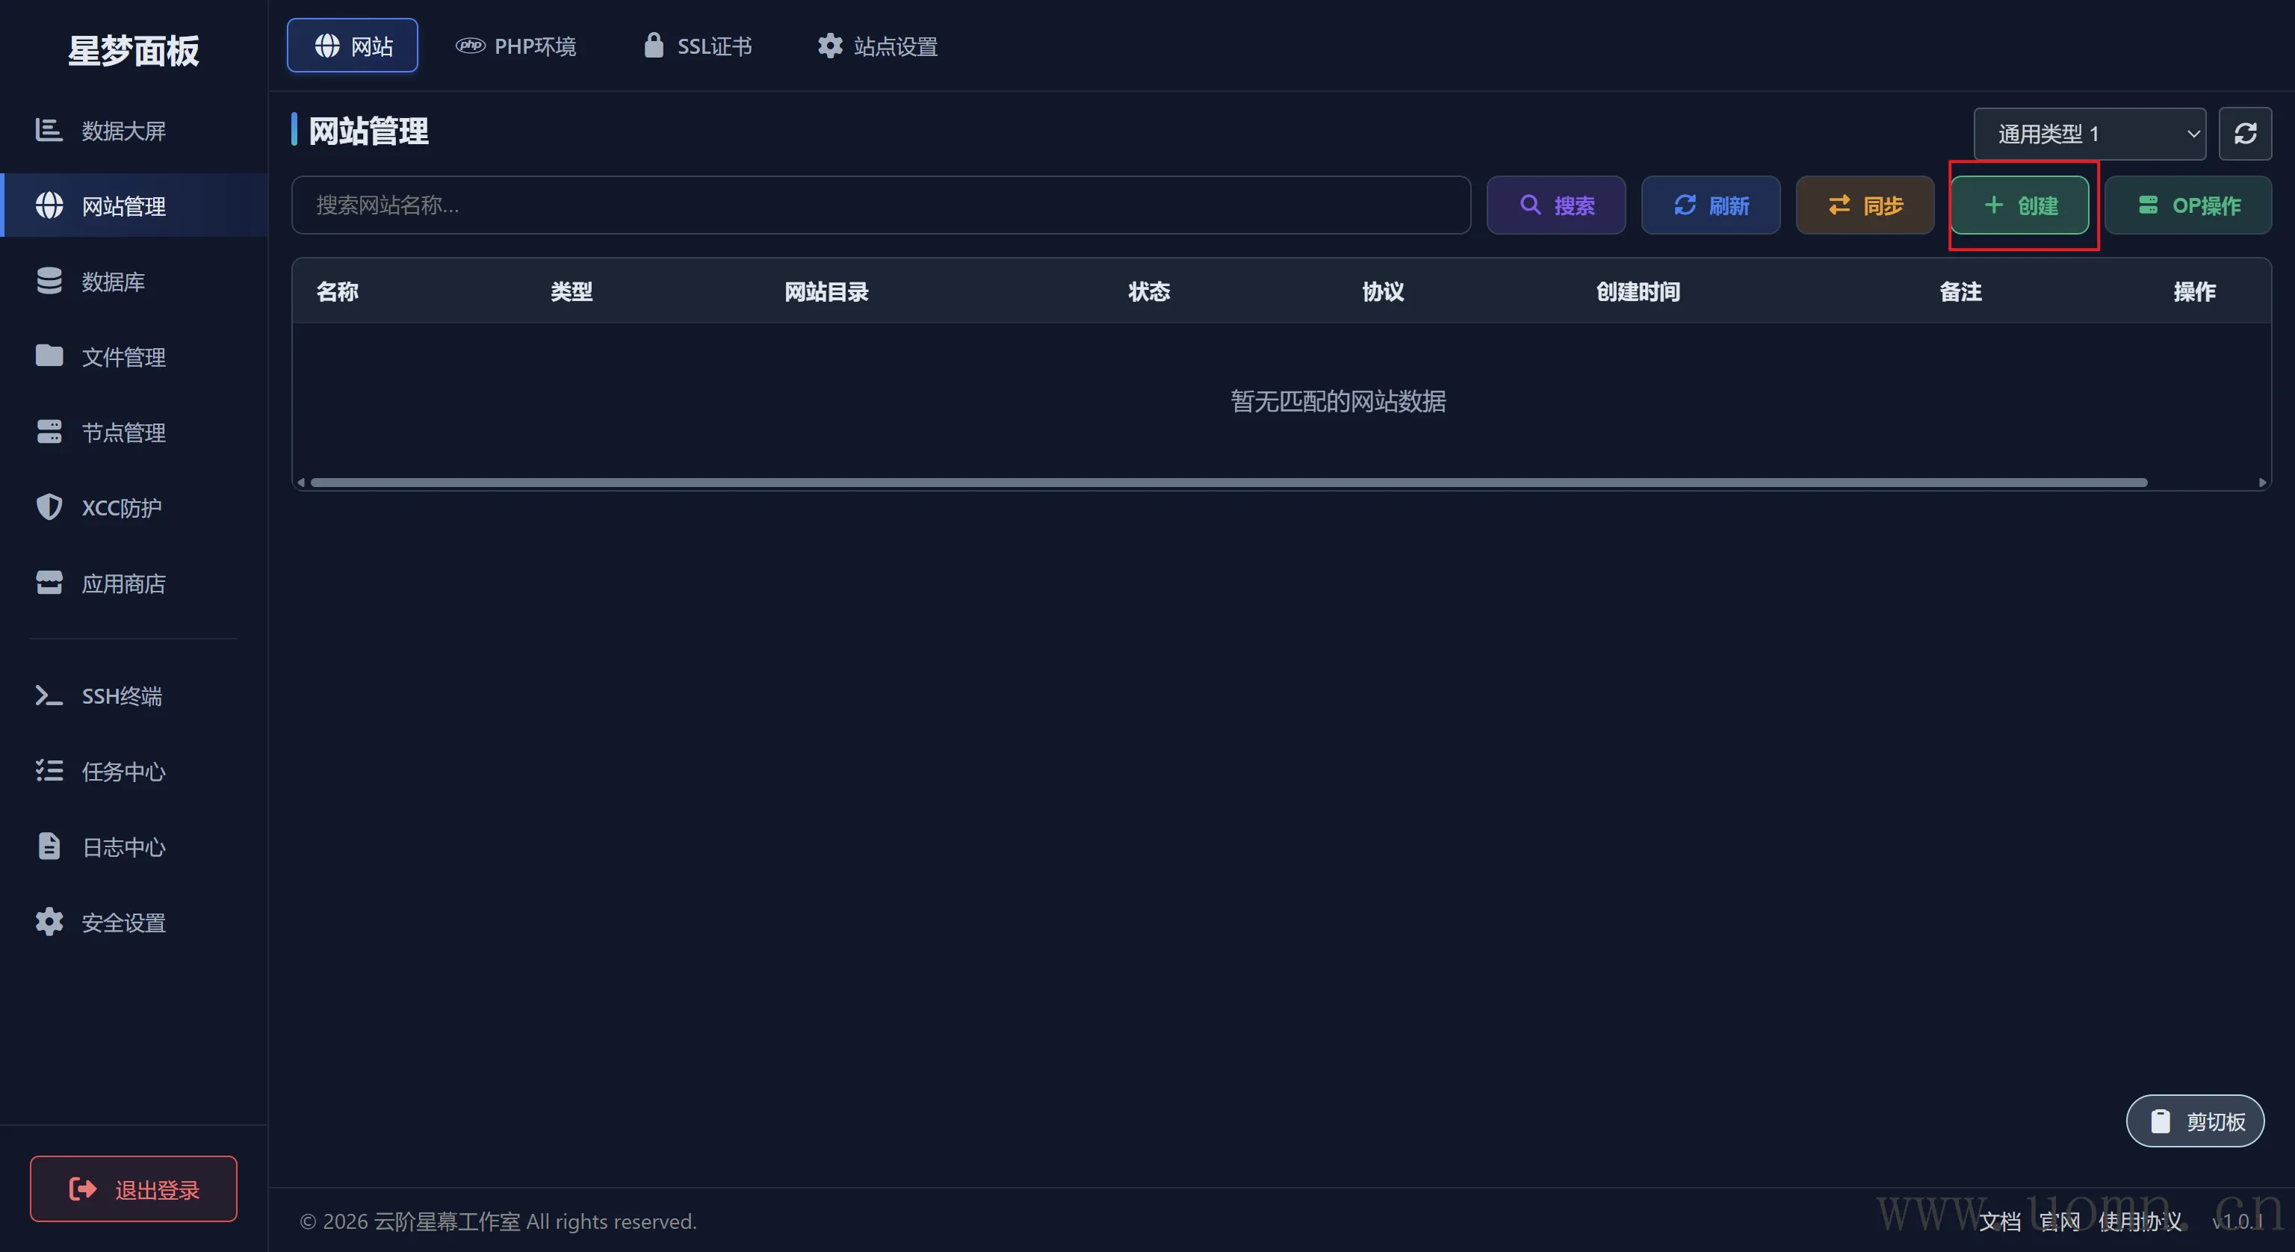
Task: Open XCC防护 shield icon
Action: point(49,507)
